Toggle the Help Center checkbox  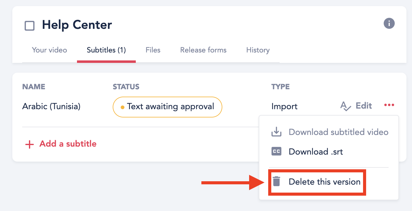(30, 26)
